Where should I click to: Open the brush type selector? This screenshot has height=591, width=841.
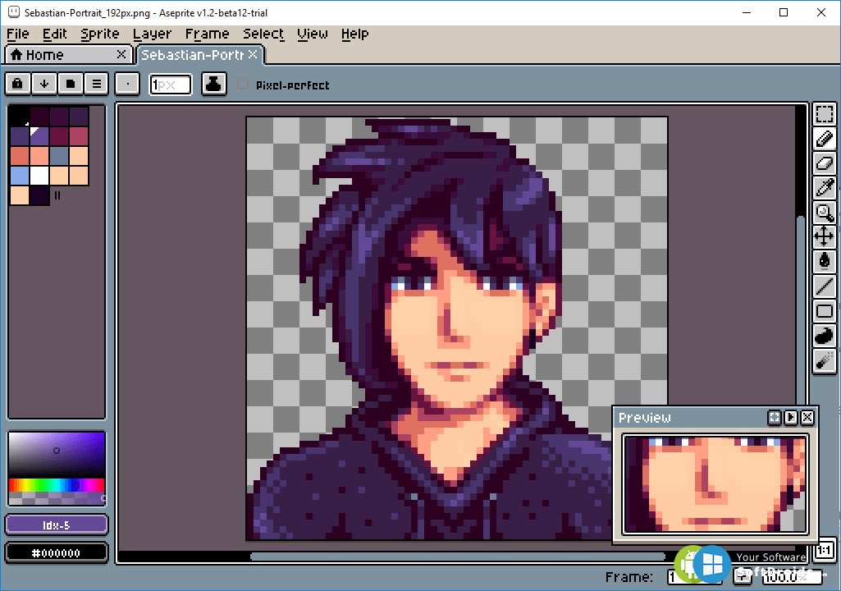pyautogui.click(x=127, y=84)
